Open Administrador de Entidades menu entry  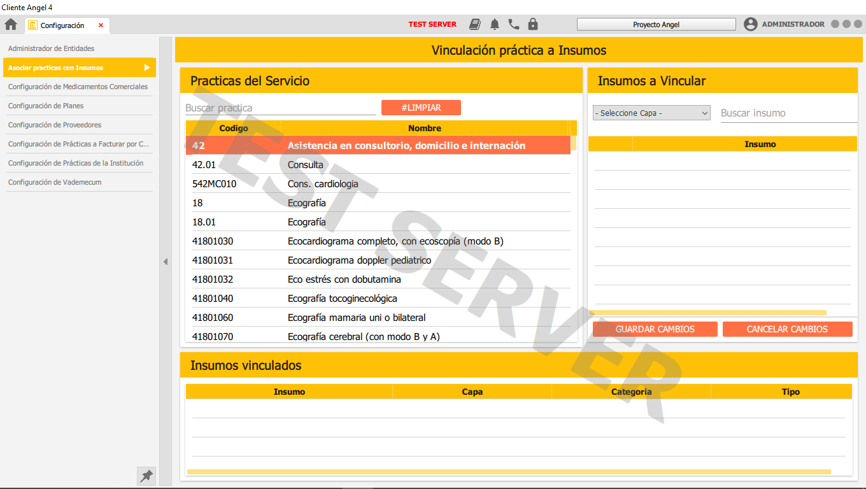[x=51, y=48]
